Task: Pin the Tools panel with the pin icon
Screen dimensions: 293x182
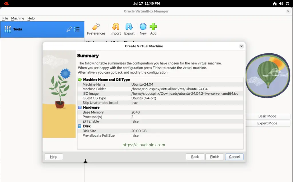Action: pyautogui.click(x=69, y=29)
